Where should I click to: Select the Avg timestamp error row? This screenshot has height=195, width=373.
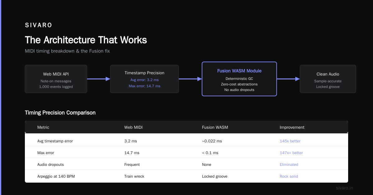[186, 141]
